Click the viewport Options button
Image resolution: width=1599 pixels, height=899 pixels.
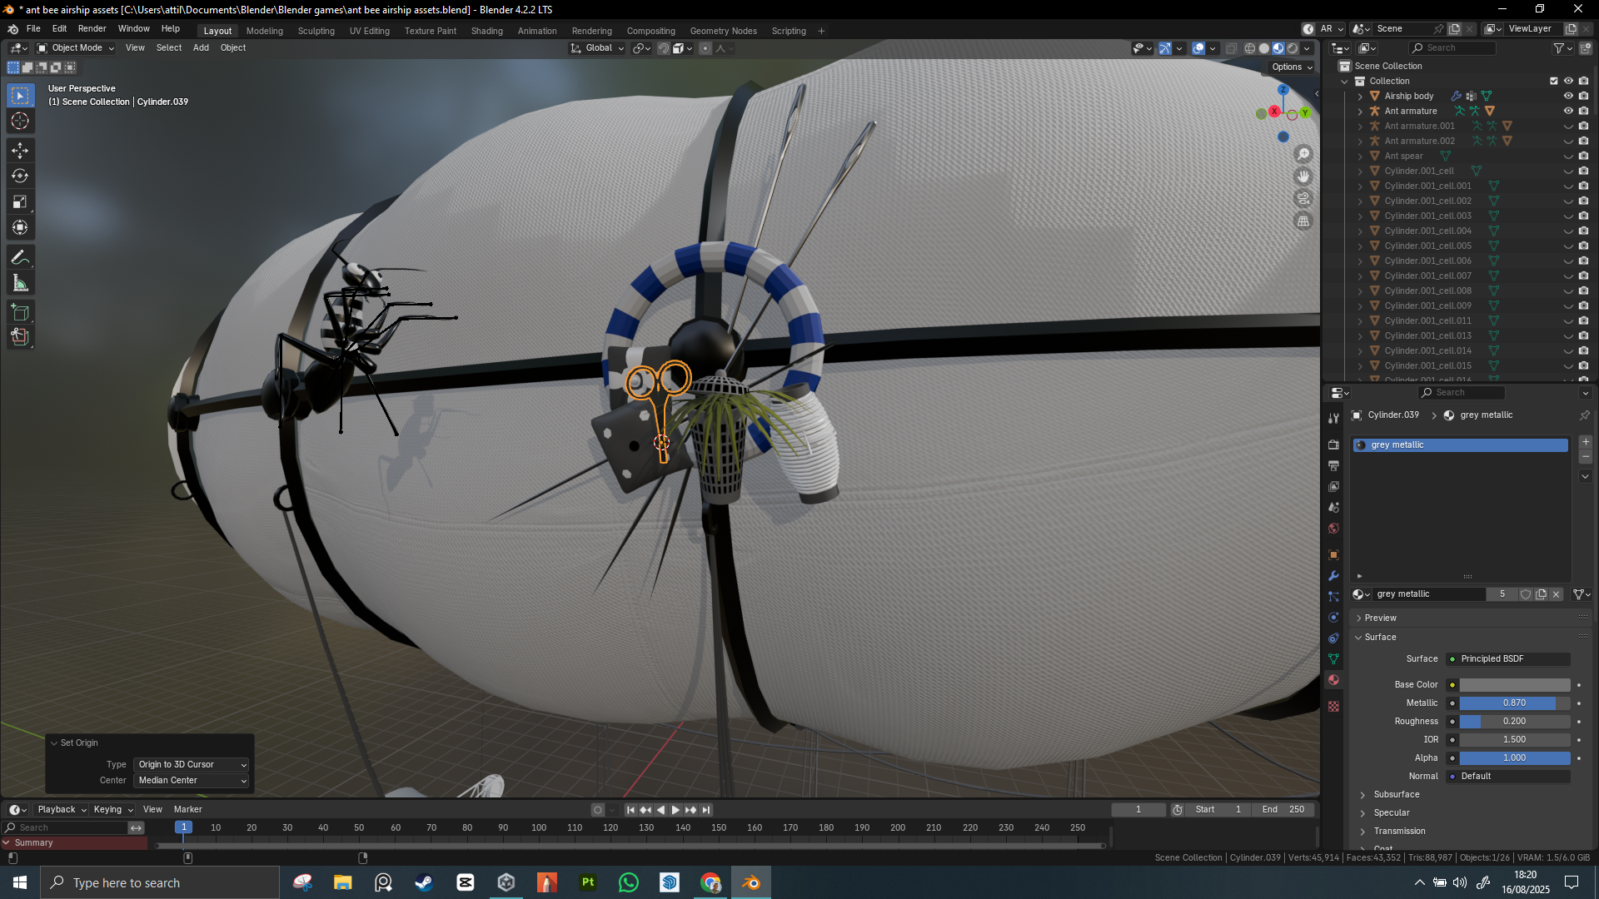point(1292,67)
